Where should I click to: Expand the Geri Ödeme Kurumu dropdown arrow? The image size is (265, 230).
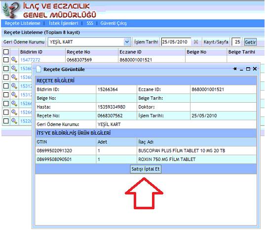click(127, 42)
